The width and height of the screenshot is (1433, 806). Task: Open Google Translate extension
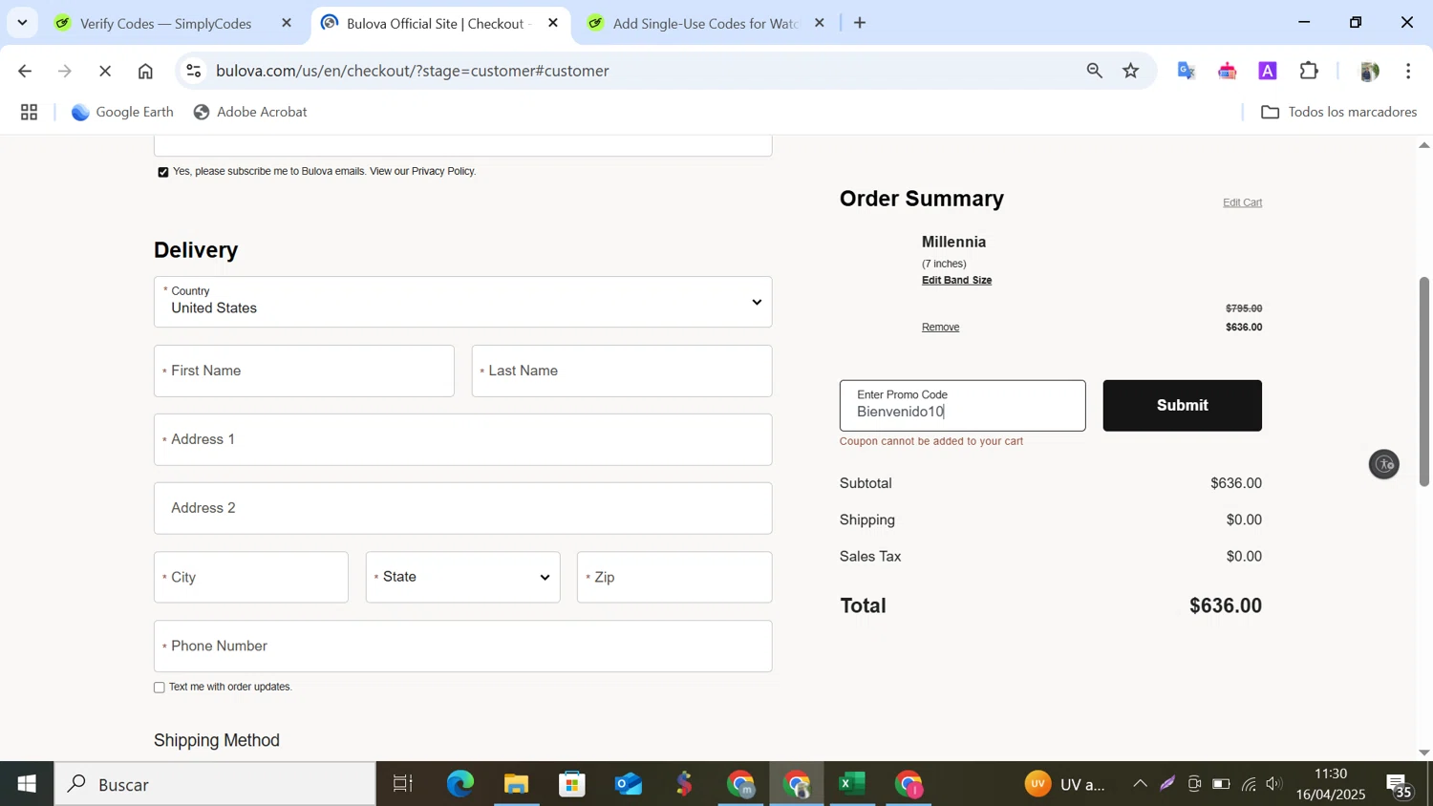(x=1187, y=71)
